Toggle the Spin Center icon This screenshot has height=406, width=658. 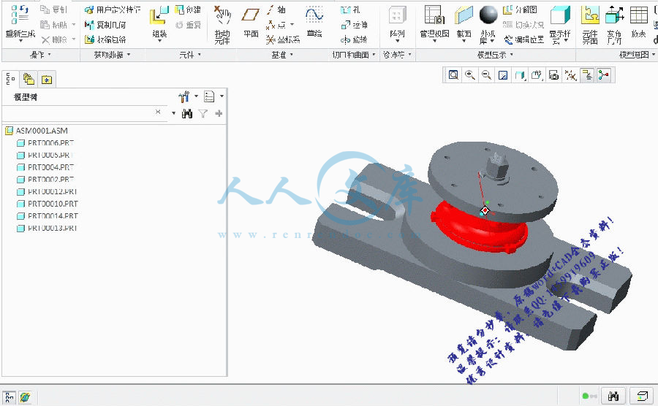604,75
